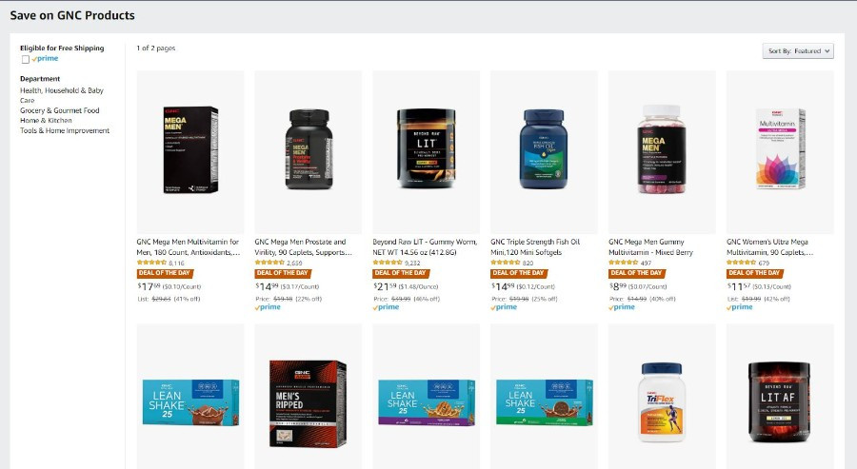
Task: Open Beyond Raw LIT Gummy Worm tub image
Action: pos(427,148)
